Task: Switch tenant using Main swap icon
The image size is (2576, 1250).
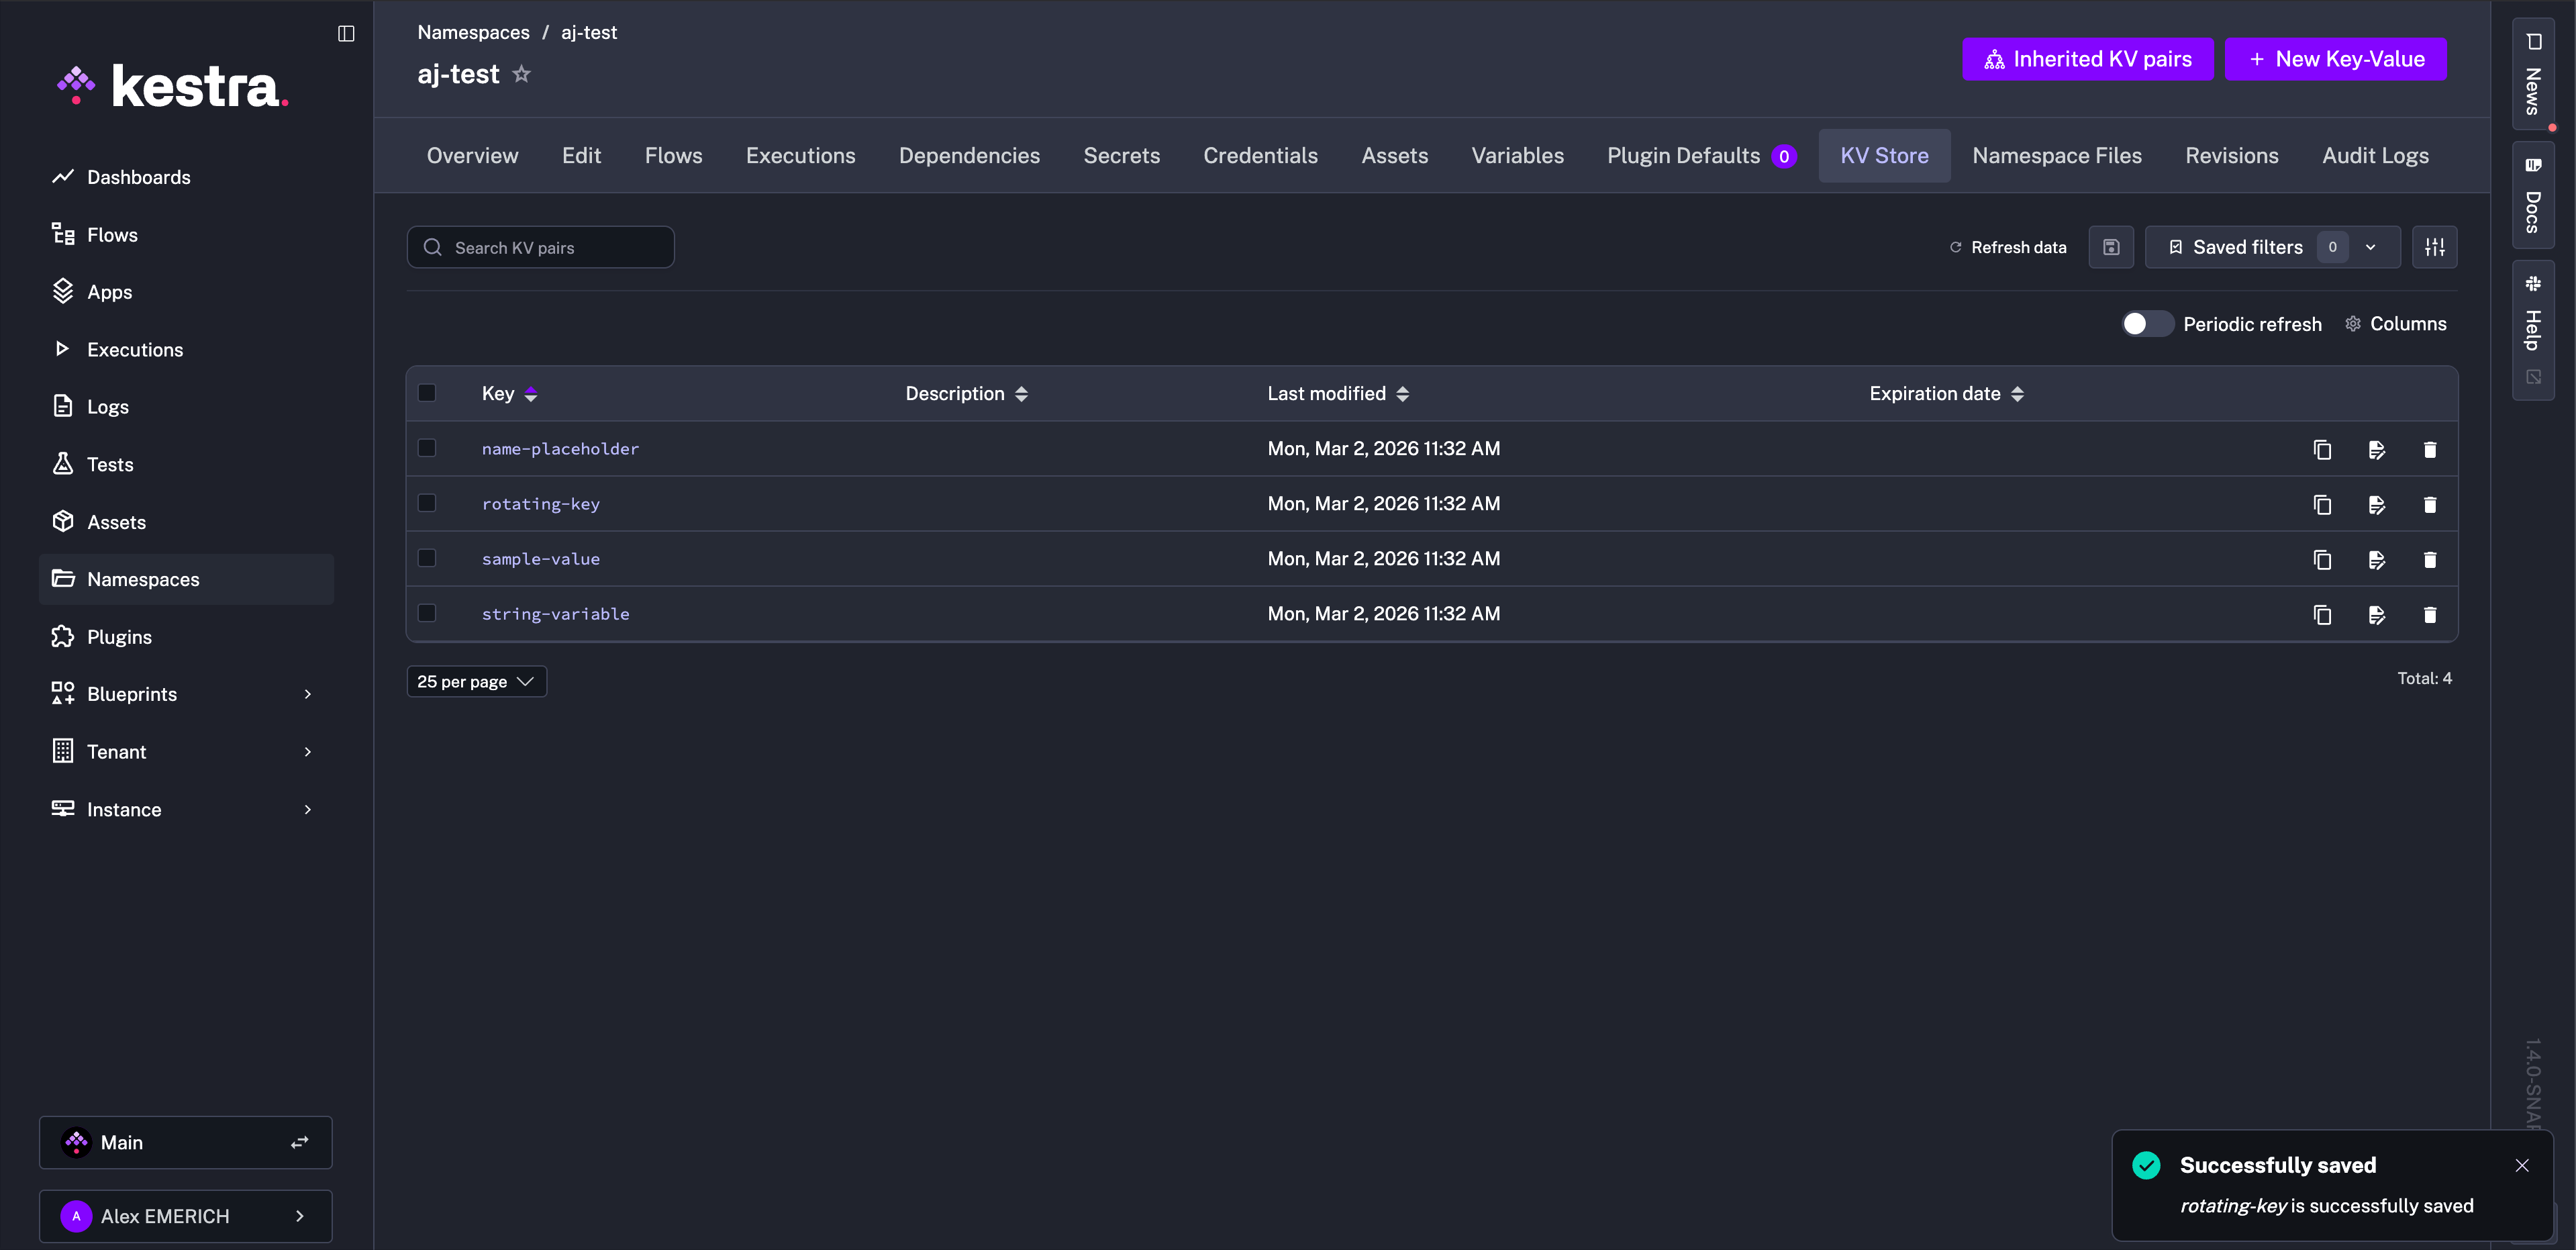Action: click(299, 1142)
